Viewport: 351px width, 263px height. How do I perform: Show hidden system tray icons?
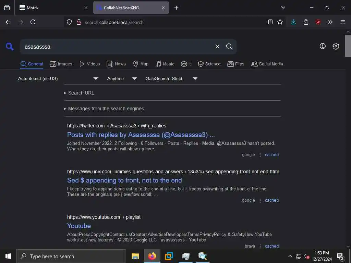pos(290,256)
